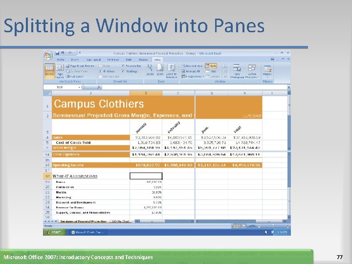Click Hide window button
Screen dimensions: 352x264
point(211,71)
